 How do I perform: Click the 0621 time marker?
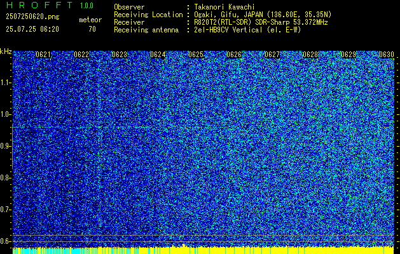43,55
